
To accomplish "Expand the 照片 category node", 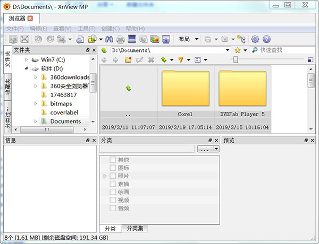I will coord(105,176).
